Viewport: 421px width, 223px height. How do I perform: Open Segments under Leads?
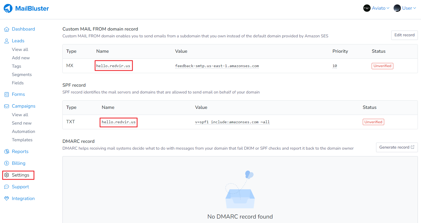(22, 75)
